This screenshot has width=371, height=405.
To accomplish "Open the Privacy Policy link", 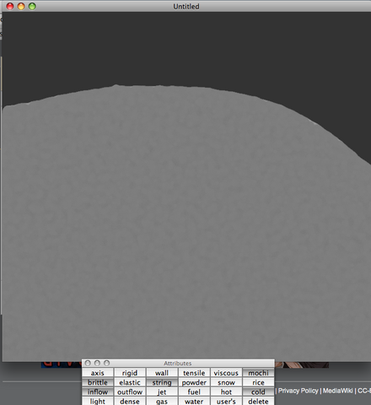I will pyautogui.click(x=298, y=391).
